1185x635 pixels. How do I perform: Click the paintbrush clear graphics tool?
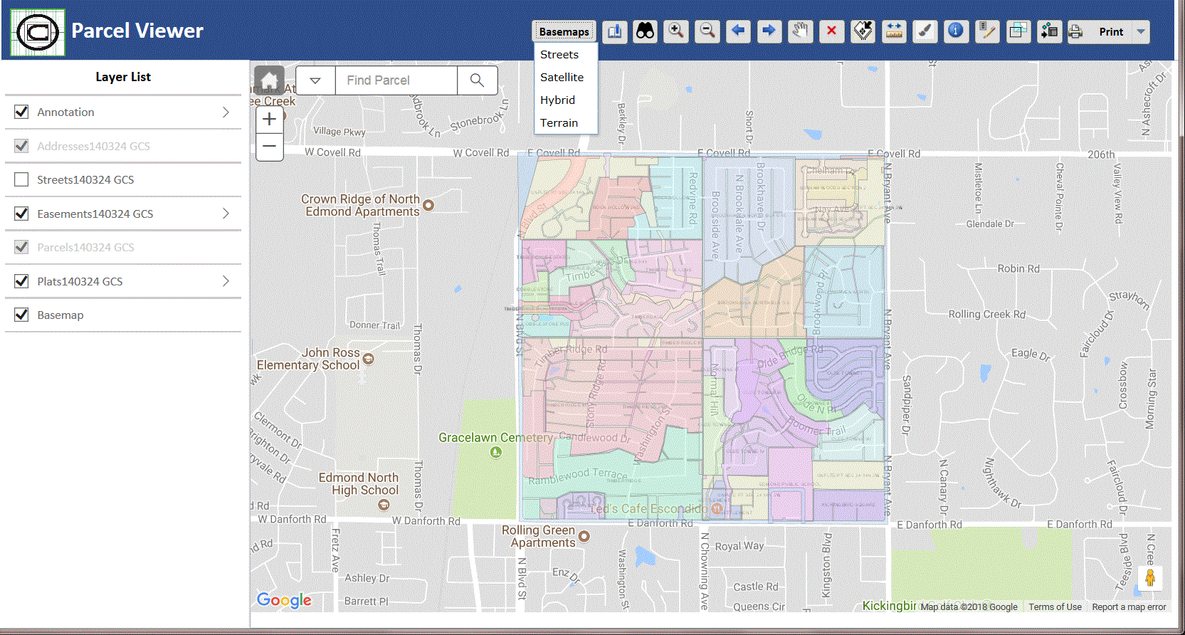click(925, 31)
